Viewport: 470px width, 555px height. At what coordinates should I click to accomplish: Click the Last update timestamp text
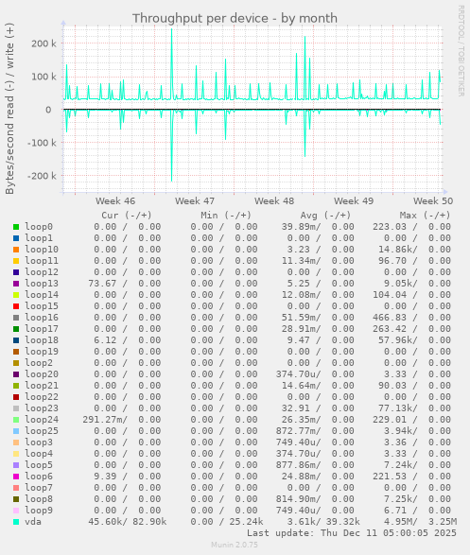click(352, 532)
